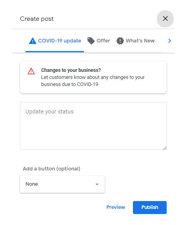The image size is (189, 225).
Task: Switch to the COVID-19 update tab
Action: click(55, 41)
